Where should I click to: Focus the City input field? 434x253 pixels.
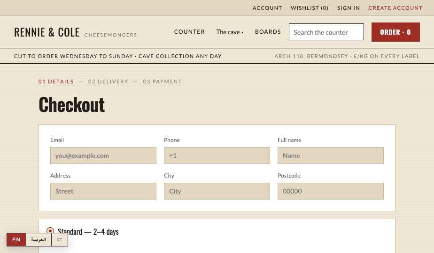(x=217, y=191)
